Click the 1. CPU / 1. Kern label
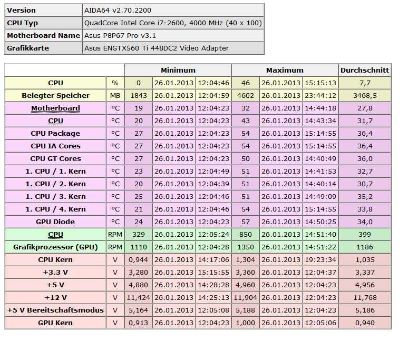This screenshot has height=342, width=409. coord(55,172)
